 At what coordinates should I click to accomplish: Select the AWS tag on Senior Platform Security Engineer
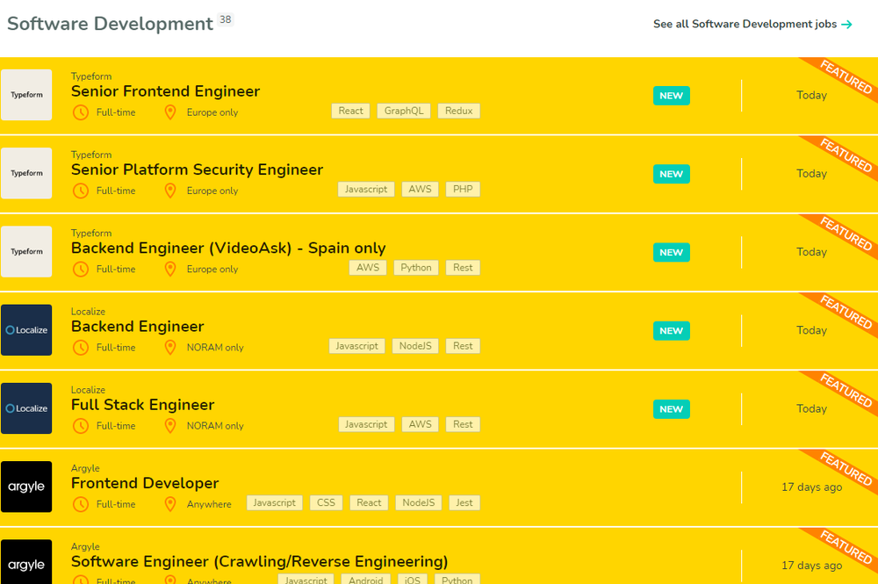[420, 190]
